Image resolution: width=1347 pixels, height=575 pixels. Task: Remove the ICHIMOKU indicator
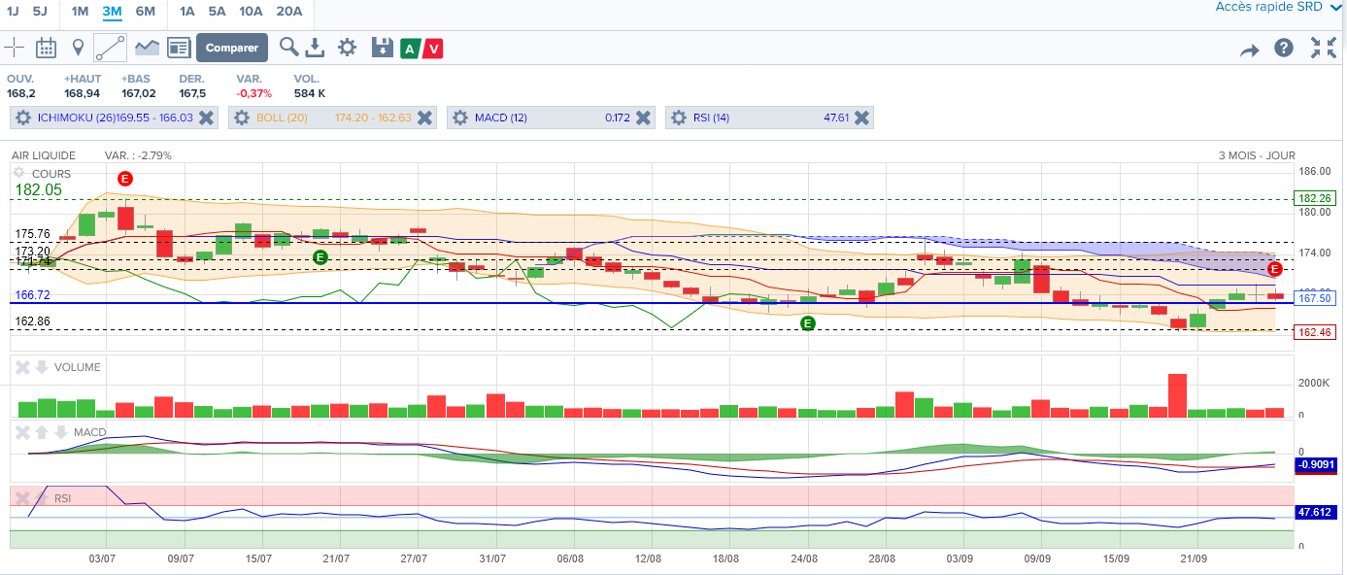coord(206,118)
